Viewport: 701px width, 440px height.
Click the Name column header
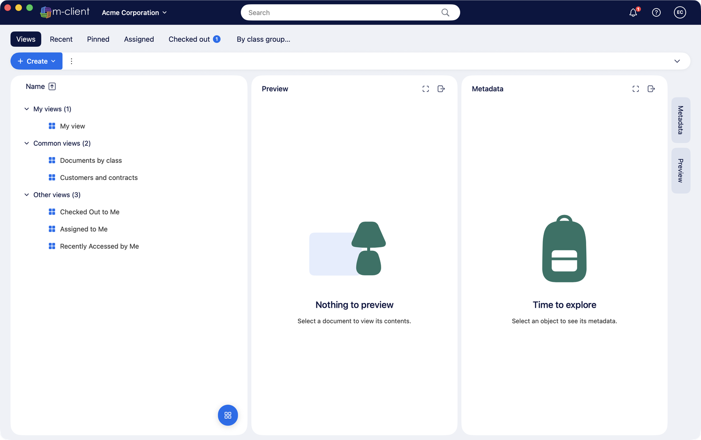35,87
